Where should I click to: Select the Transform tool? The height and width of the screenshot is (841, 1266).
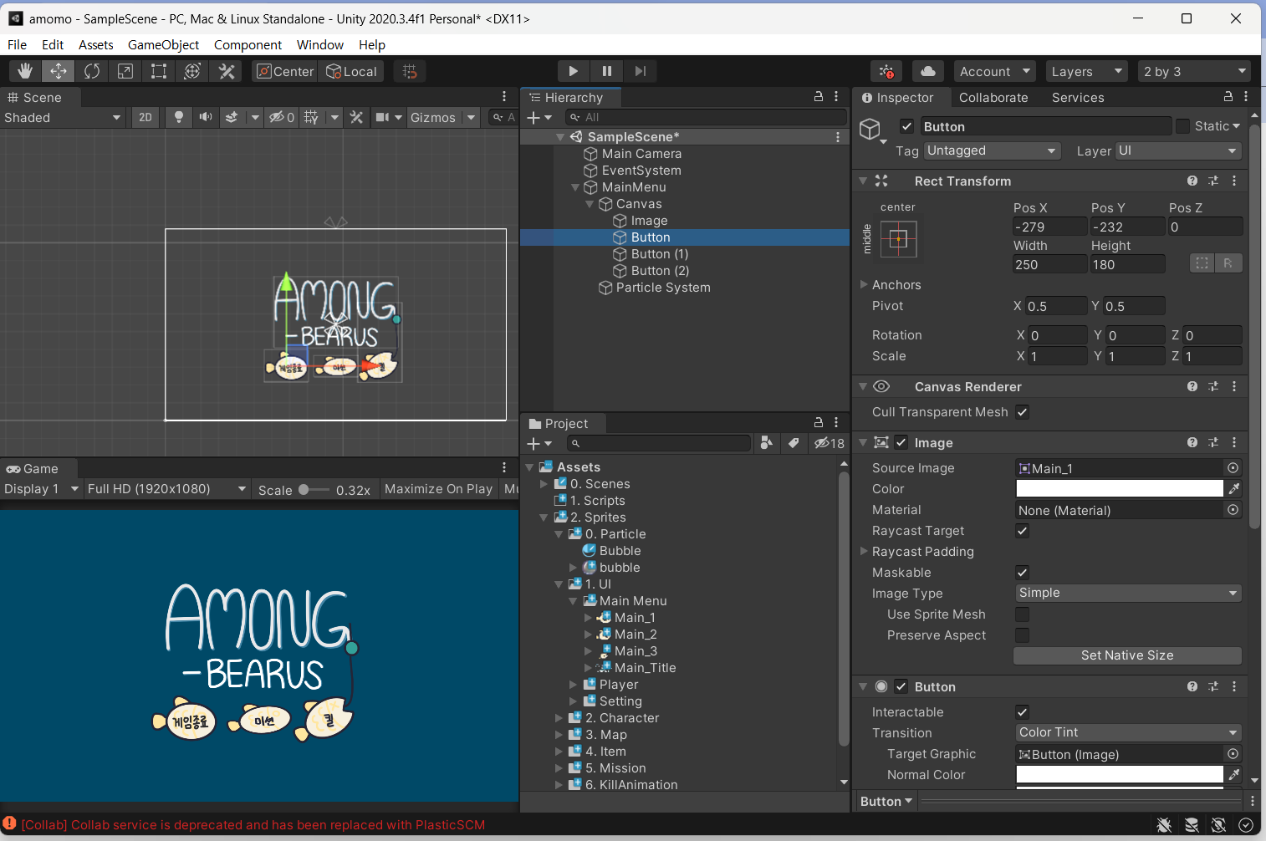192,71
